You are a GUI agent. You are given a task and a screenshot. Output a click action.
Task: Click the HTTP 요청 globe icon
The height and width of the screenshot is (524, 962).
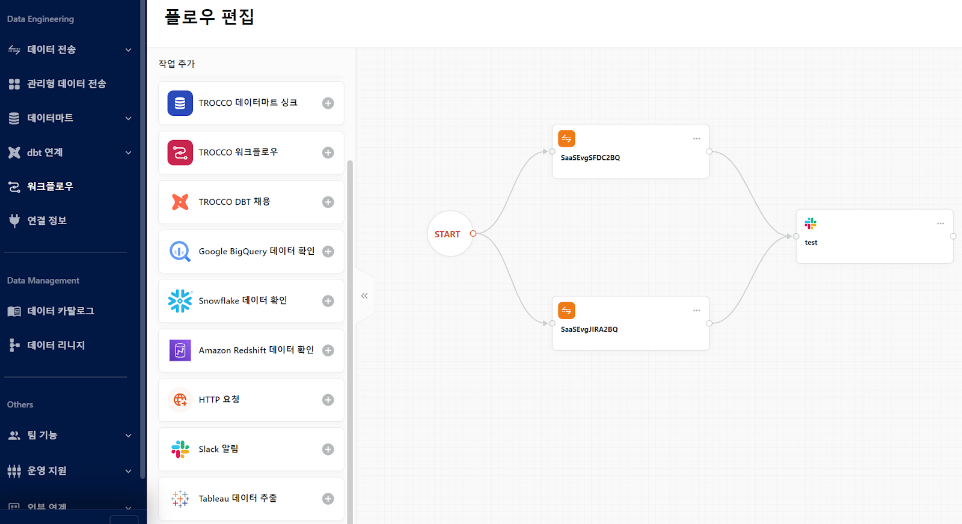coord(180,400)
